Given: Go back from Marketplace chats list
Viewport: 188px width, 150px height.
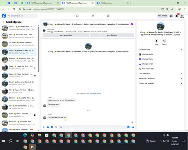Looking at the screenshot, I should (x=3, y=22).
